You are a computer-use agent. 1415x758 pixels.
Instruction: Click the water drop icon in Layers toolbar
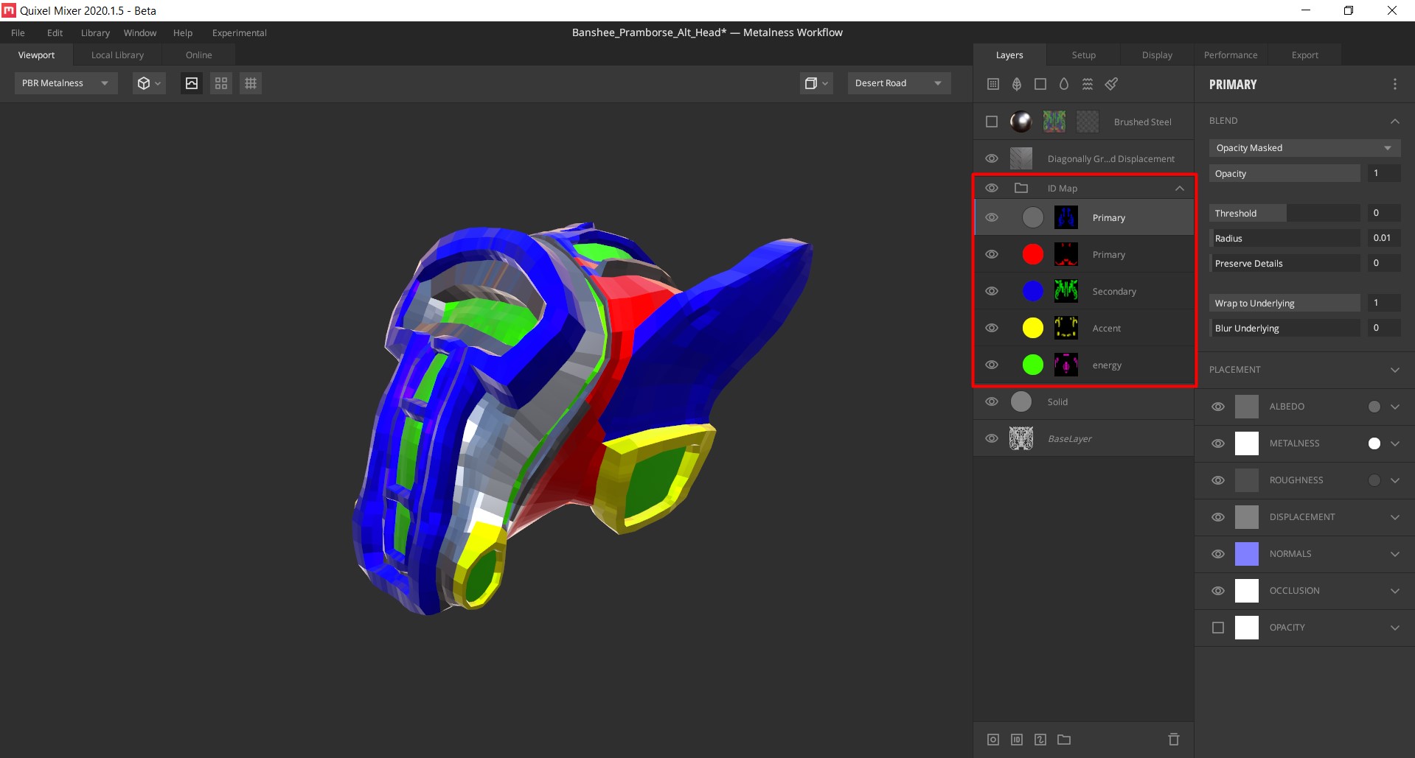coord(1064,84)
